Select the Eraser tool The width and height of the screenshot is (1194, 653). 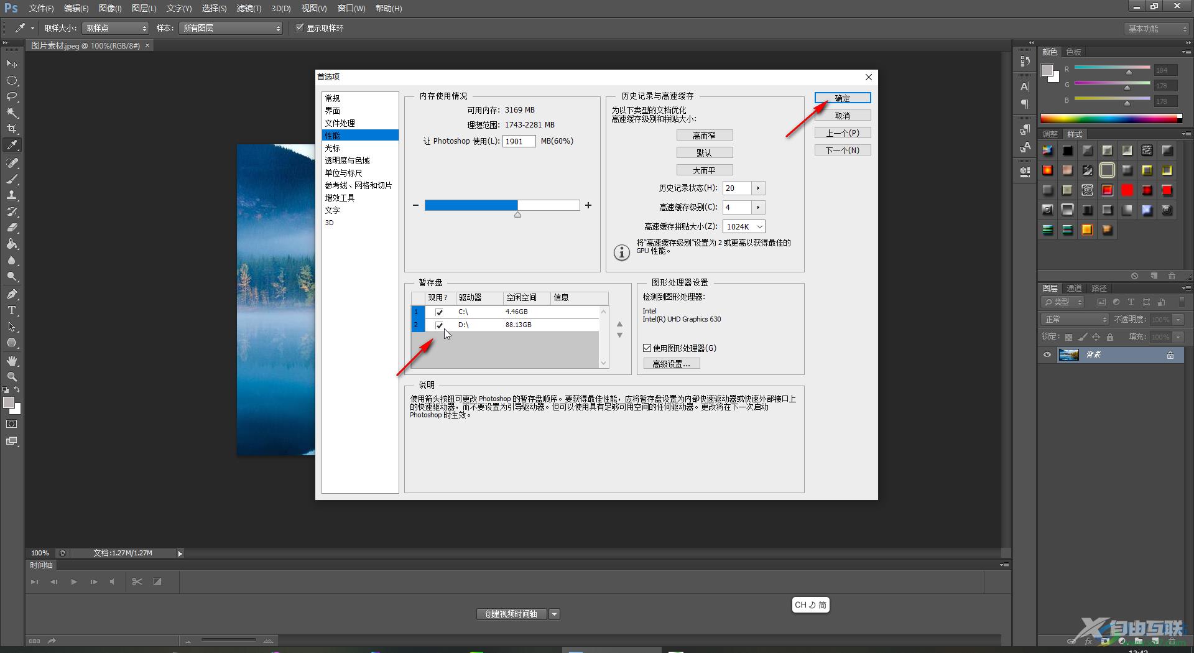(x=12, y=228)
